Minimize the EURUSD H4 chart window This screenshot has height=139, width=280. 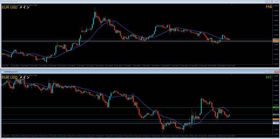267,1
